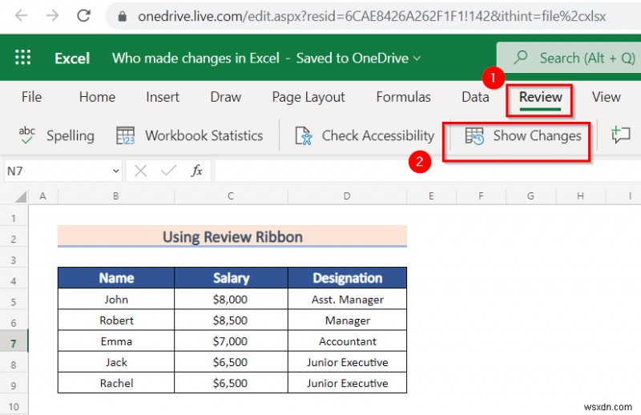Switch to the Page Layout tab
The height and width of the screenshot is (415, 641).
308,97
